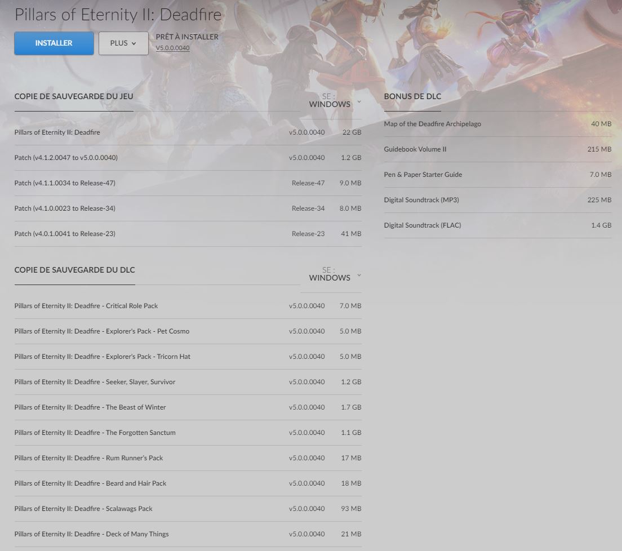
Task: Download Seeker, Slayer, Survivor DLC
Action: click(x=188, y=382)
